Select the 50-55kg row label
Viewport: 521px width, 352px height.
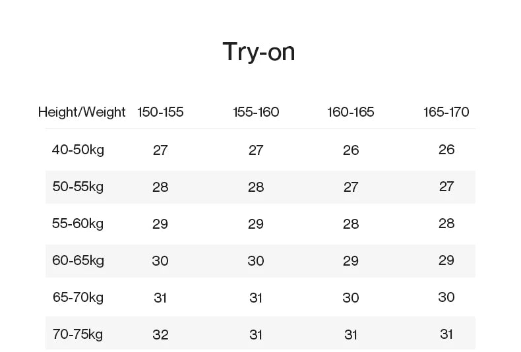click(78, 187)
